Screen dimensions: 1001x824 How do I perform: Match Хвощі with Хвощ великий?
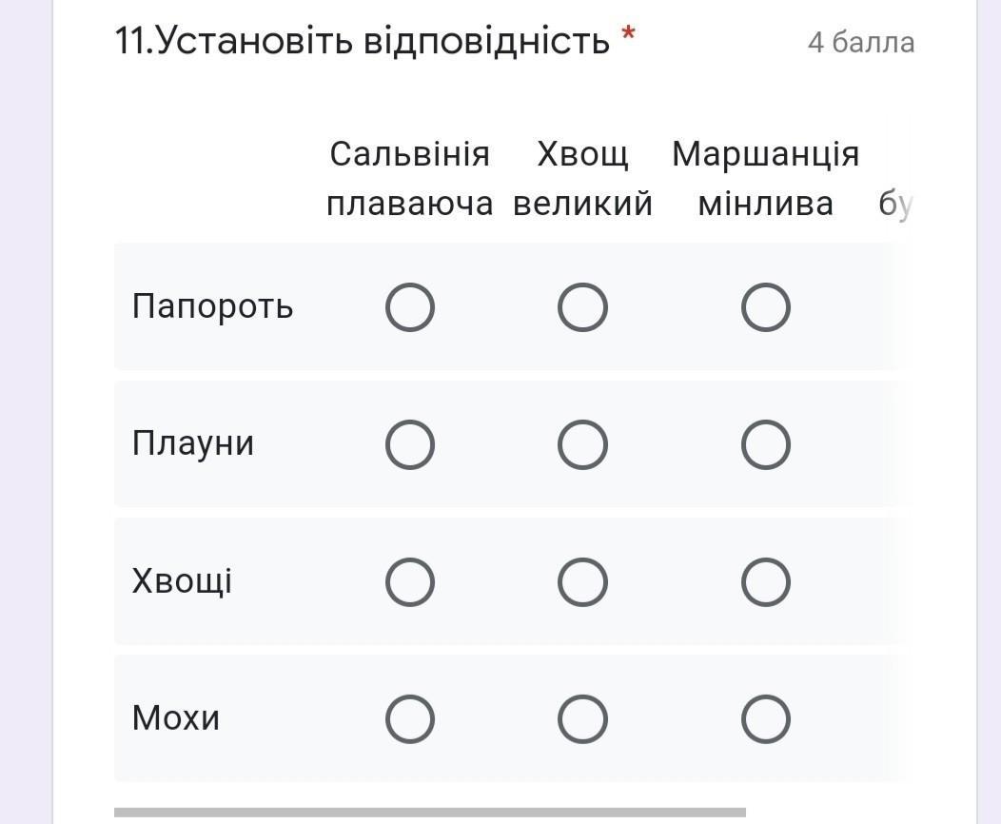pyautogui.click(x=582, y=581)
